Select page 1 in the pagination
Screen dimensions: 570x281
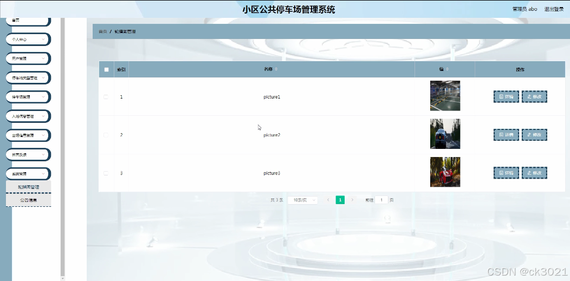click(x=340, y=200)
